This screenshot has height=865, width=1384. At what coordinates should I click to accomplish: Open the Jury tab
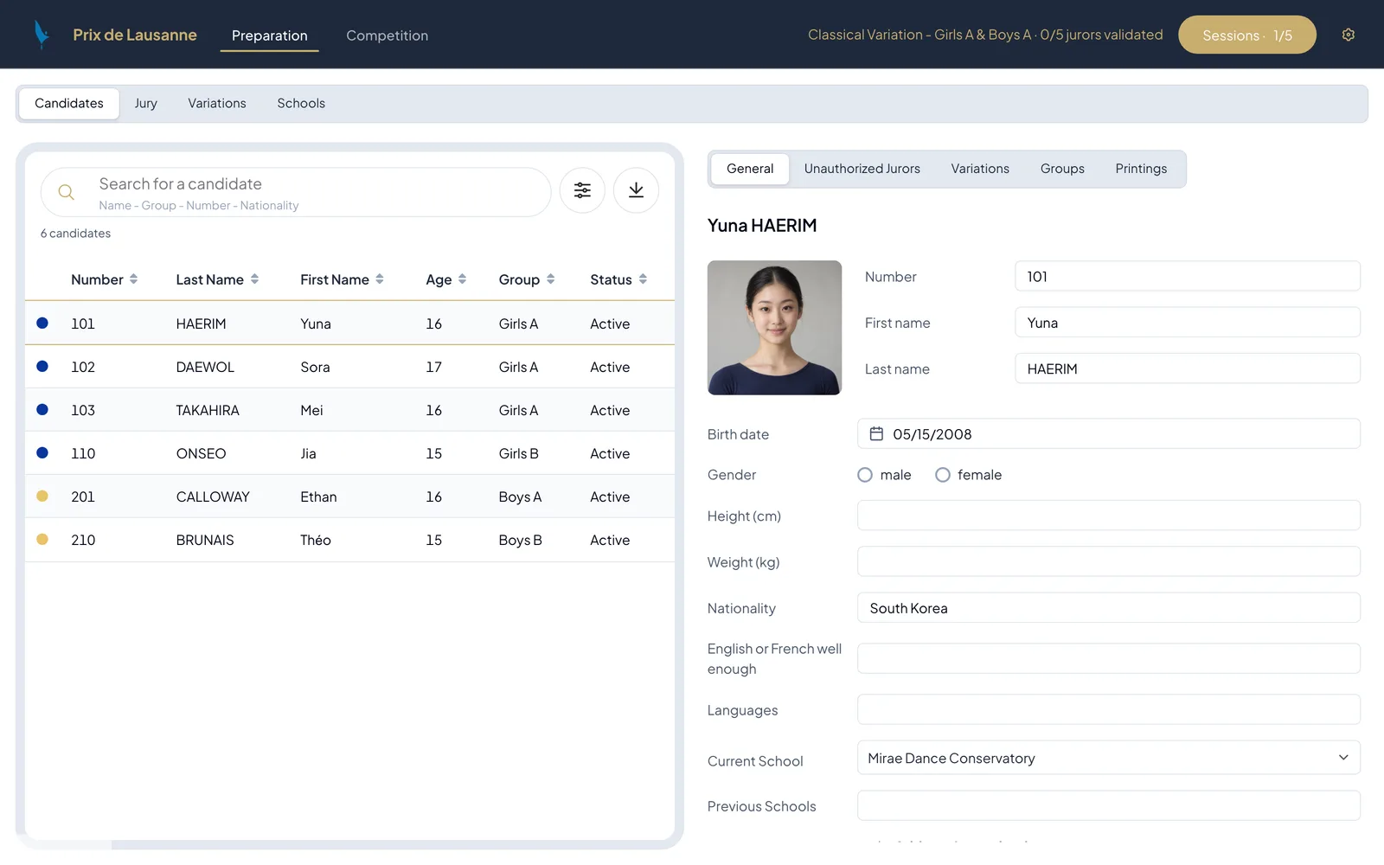[145, 103]
